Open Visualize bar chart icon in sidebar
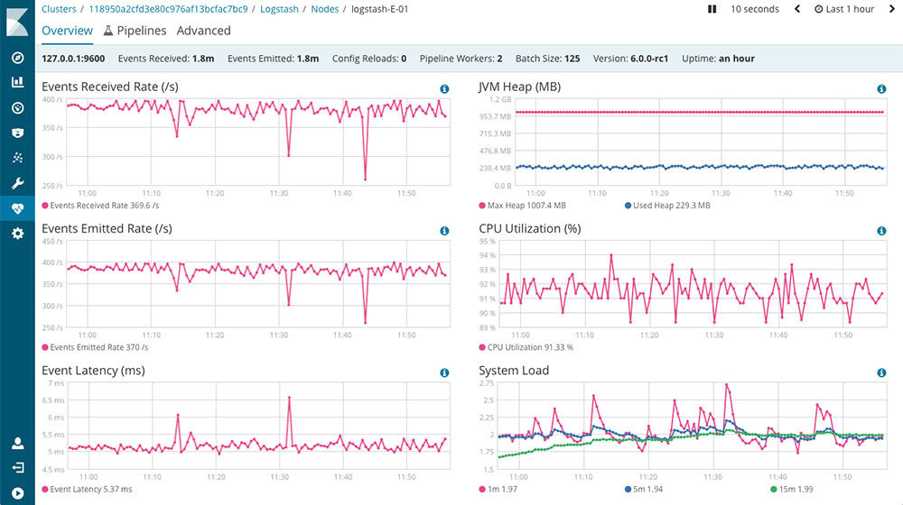This screenshot has height=505, width=903. [17, 82]
